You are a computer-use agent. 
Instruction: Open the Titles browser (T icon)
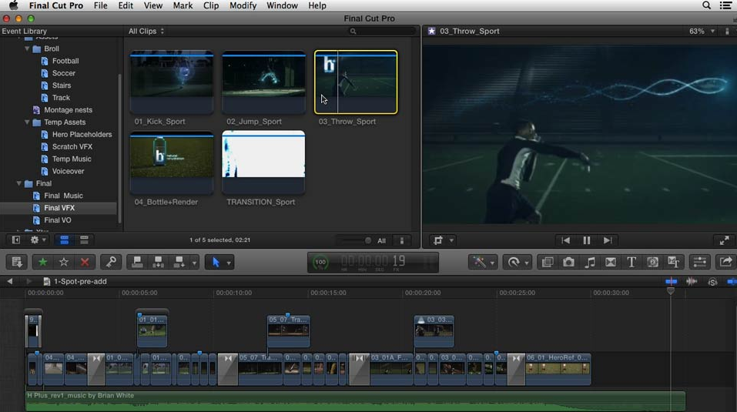tap(631, 263)
